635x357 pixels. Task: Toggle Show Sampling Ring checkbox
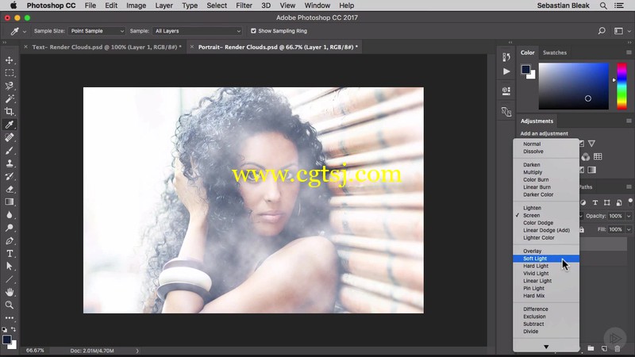click(253, 31)
